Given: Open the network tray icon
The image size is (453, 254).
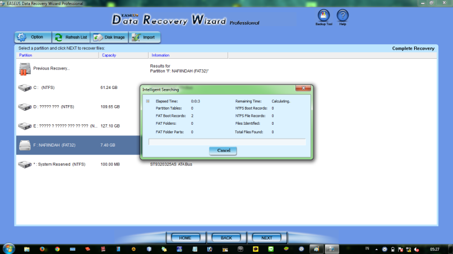Looking at the screenshot, I should (x=409, y=250).
